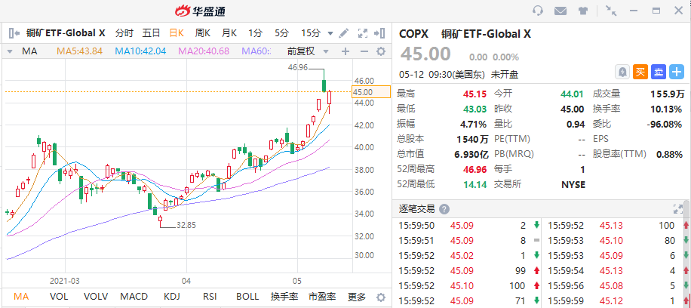The height and width of the screenshot is (308, 691).
Task: Click 52周最低 value 14.14
Action: pos(475,184)
